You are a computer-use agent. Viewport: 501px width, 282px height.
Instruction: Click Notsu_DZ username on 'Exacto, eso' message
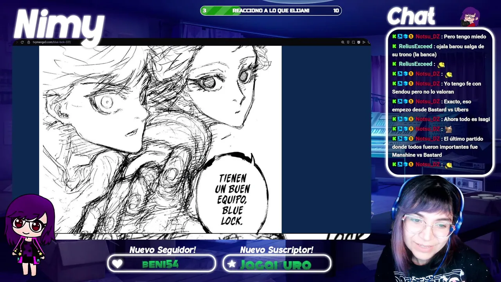[427, 101]
